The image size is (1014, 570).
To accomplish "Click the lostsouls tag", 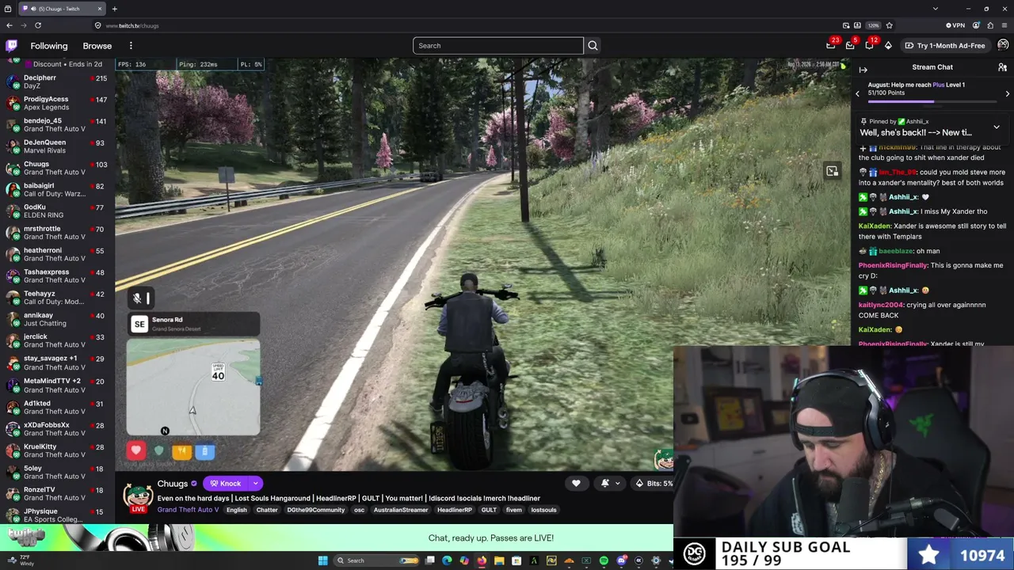I will pyautogui.click(x=543, y=510).
